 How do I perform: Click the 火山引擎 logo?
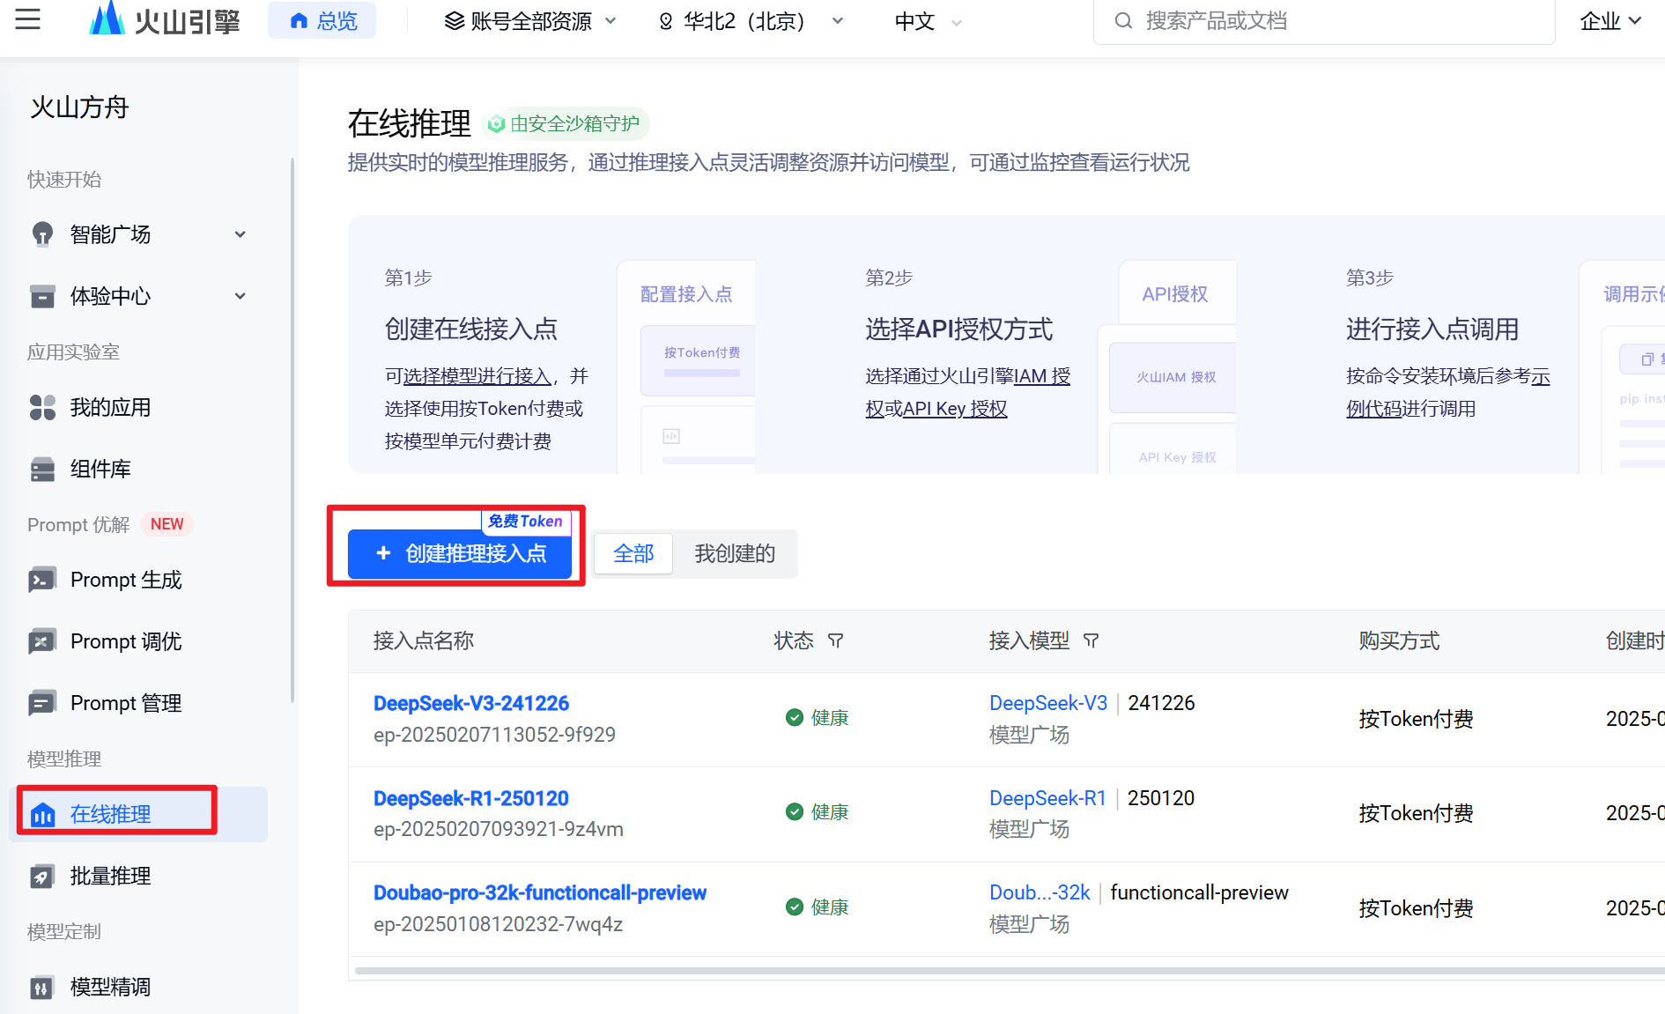tap(164, 19)
